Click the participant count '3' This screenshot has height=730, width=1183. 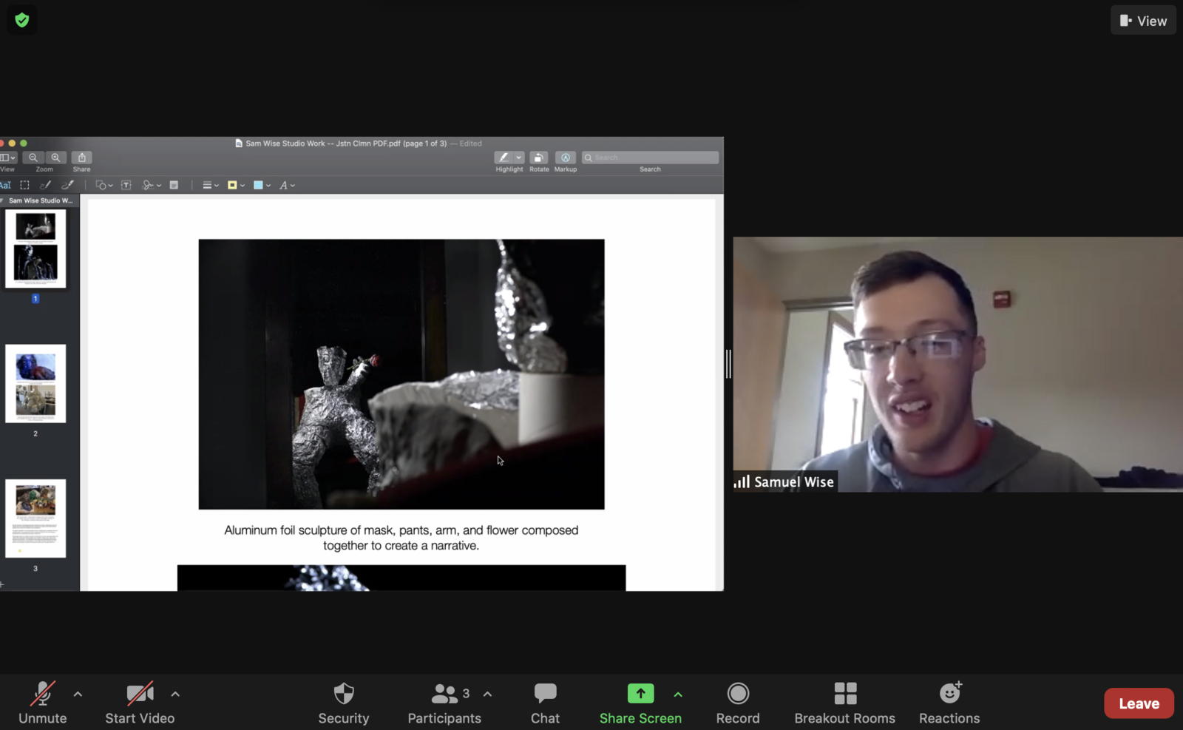point(466,694)
